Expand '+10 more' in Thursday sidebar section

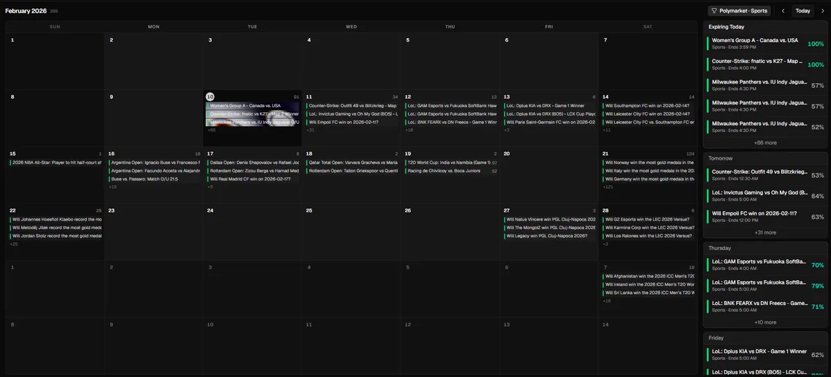pos(765,322)
